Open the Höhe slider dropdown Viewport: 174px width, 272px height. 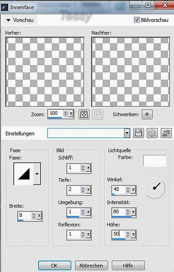click(134, 234)
